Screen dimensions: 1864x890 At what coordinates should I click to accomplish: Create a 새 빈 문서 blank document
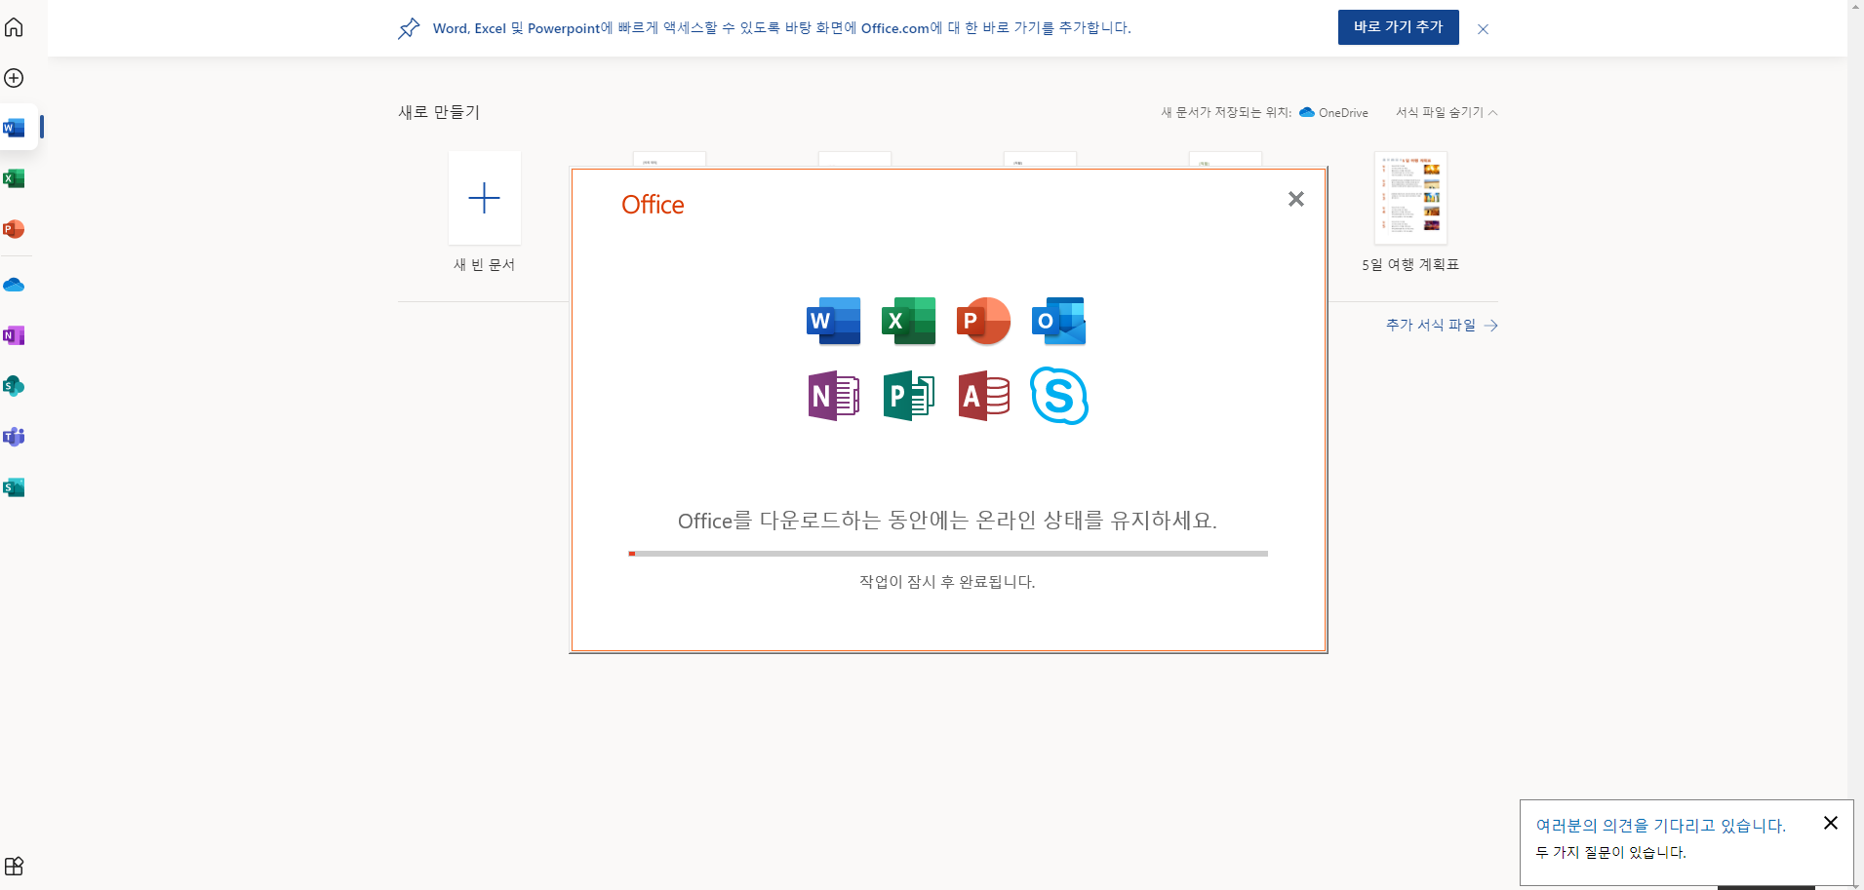pos(484,198)
